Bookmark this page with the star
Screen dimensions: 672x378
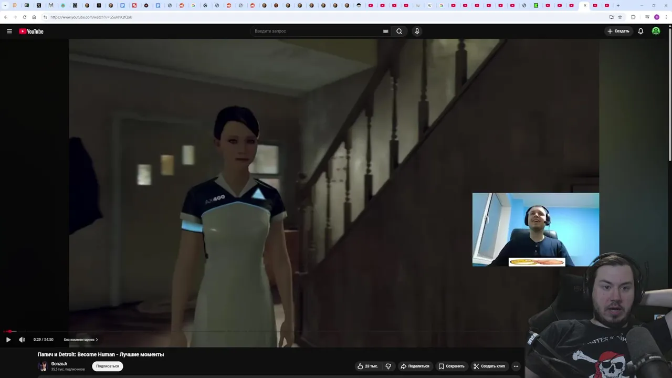pyautogui.click(x=620, y=17)
